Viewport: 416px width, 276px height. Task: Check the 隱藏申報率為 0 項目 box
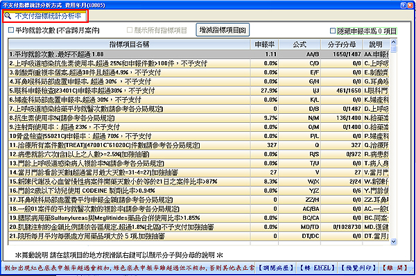click(x=333, y=31)
